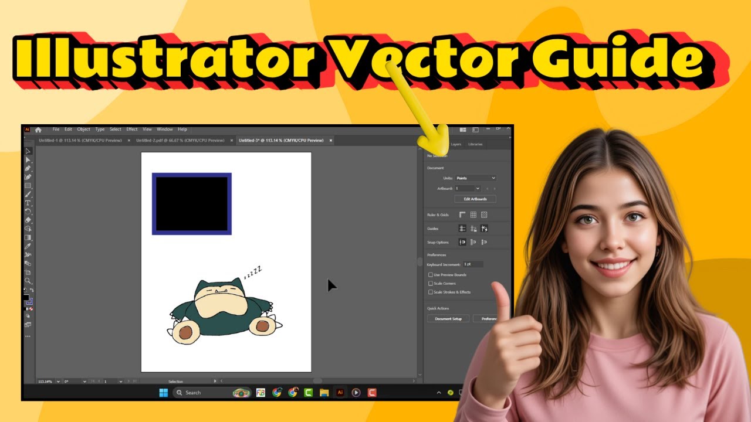Open File Explorer from the taskbar
751x422 pixels.
tap(324, 393)
